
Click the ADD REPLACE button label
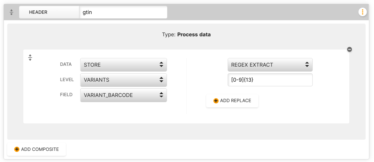click(236, 101)
